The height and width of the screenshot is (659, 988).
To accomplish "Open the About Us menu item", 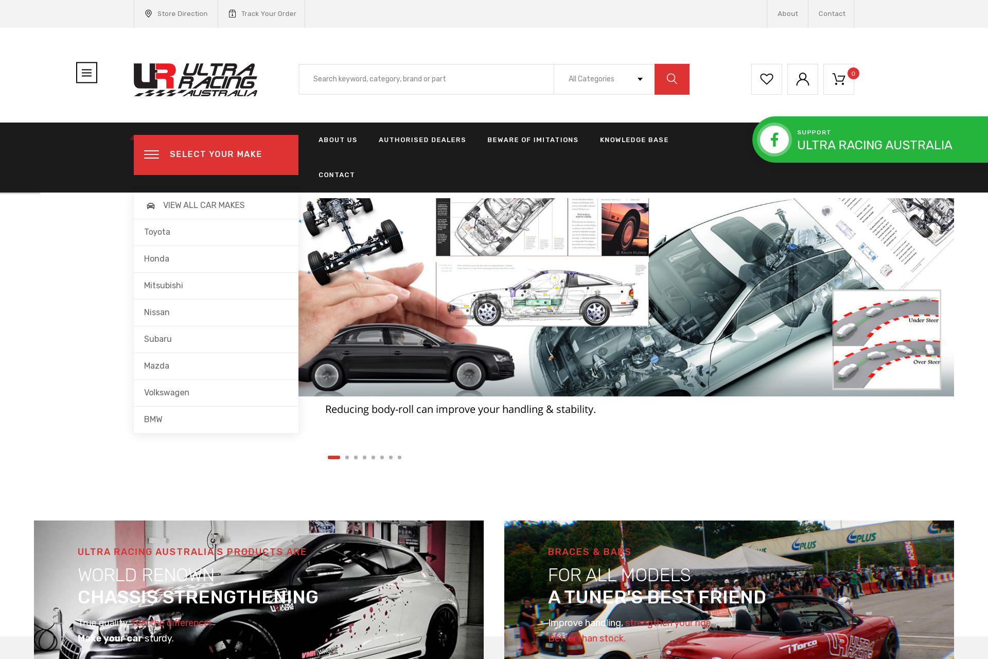I will (x=338, y=140).
